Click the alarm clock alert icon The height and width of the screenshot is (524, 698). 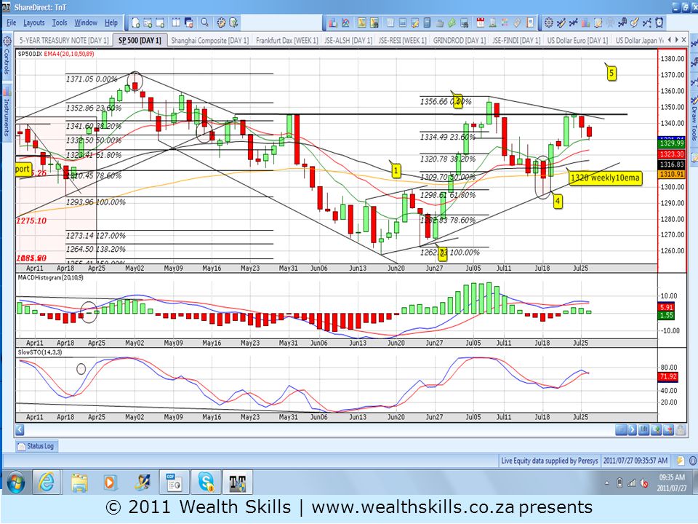(659, 23)
